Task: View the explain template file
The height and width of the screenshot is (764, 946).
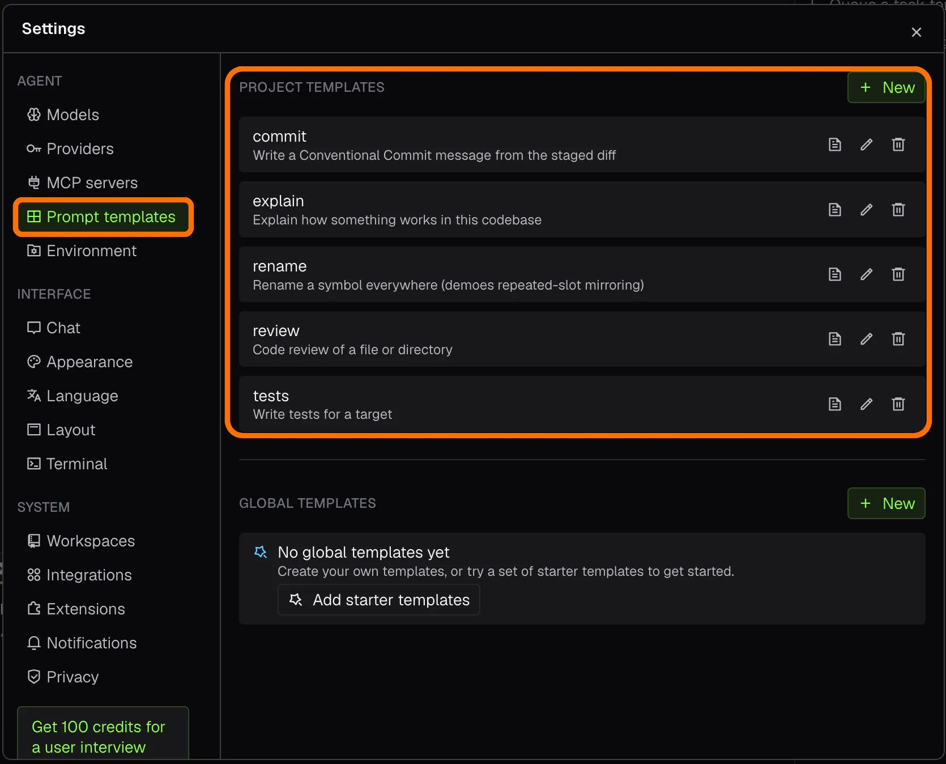Action: point(834,210)
